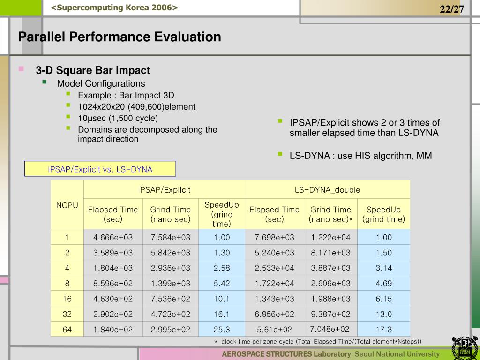Click LS-DYNA 'SpeedUp (grind time)' column header
Screen dimensions: 480x360
[383, 214]
